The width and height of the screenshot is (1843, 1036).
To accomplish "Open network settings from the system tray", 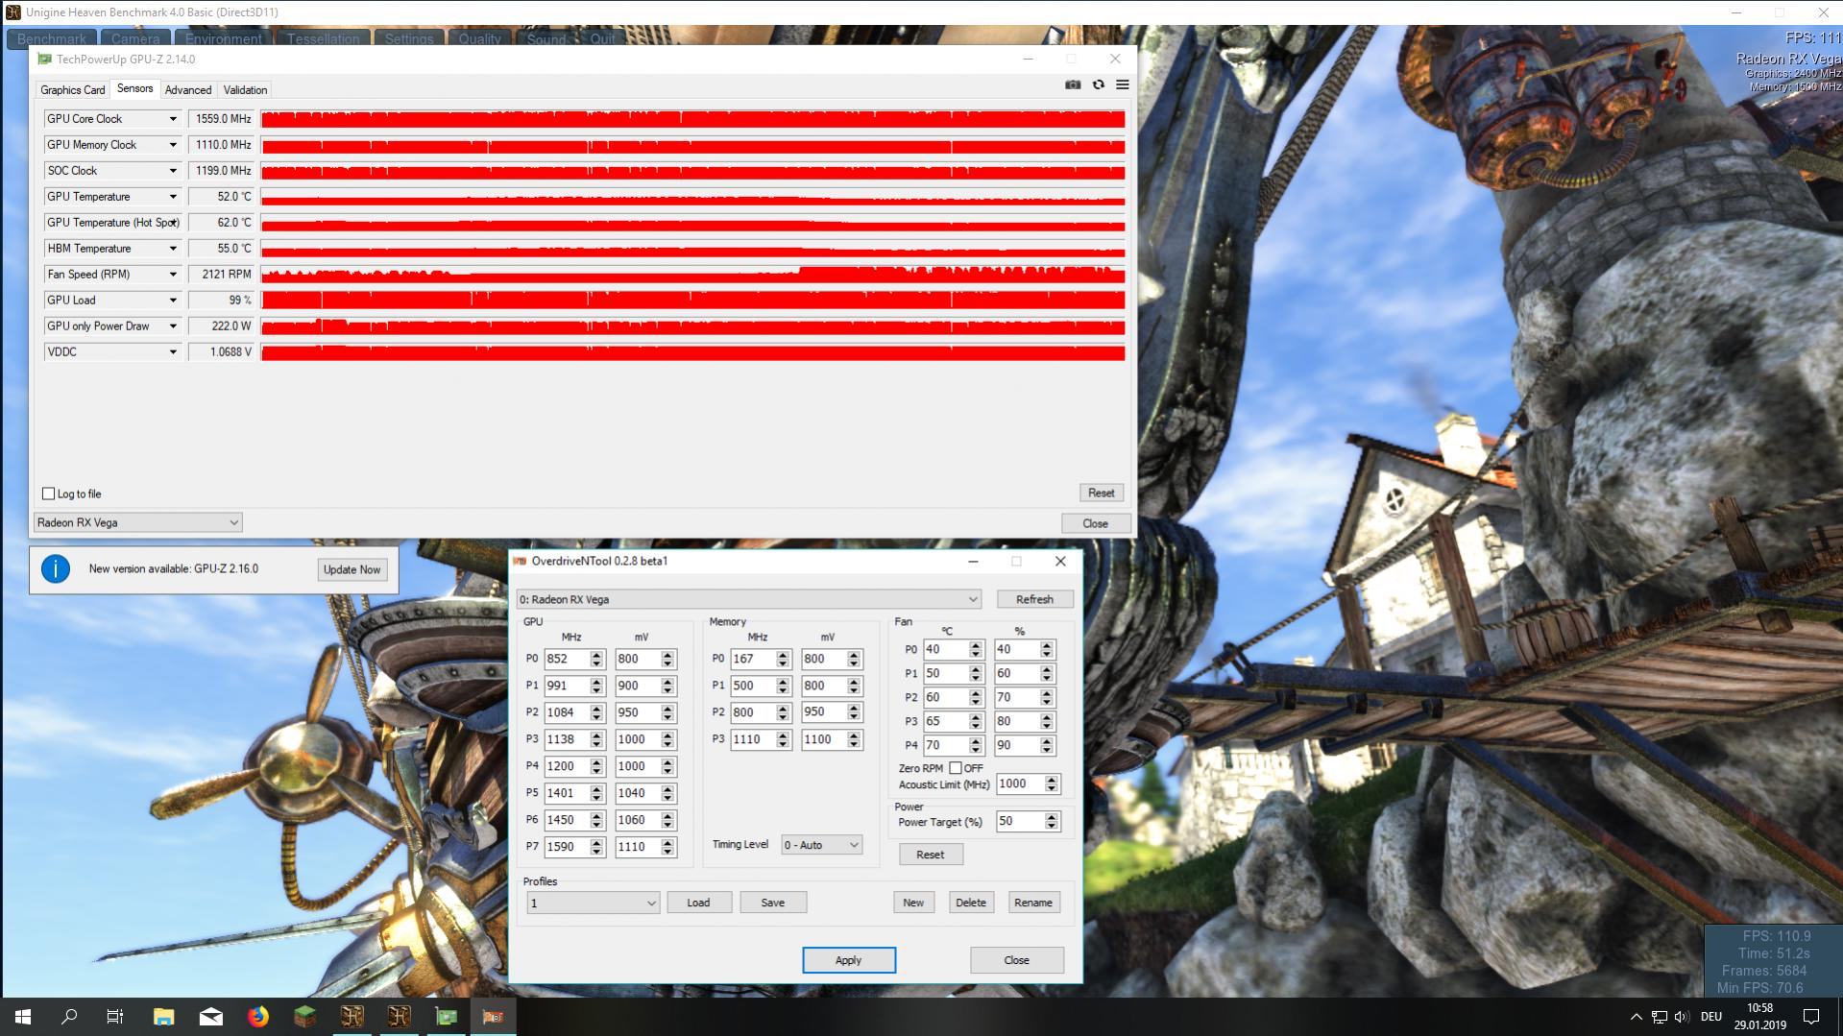I will (1659, 1017).
